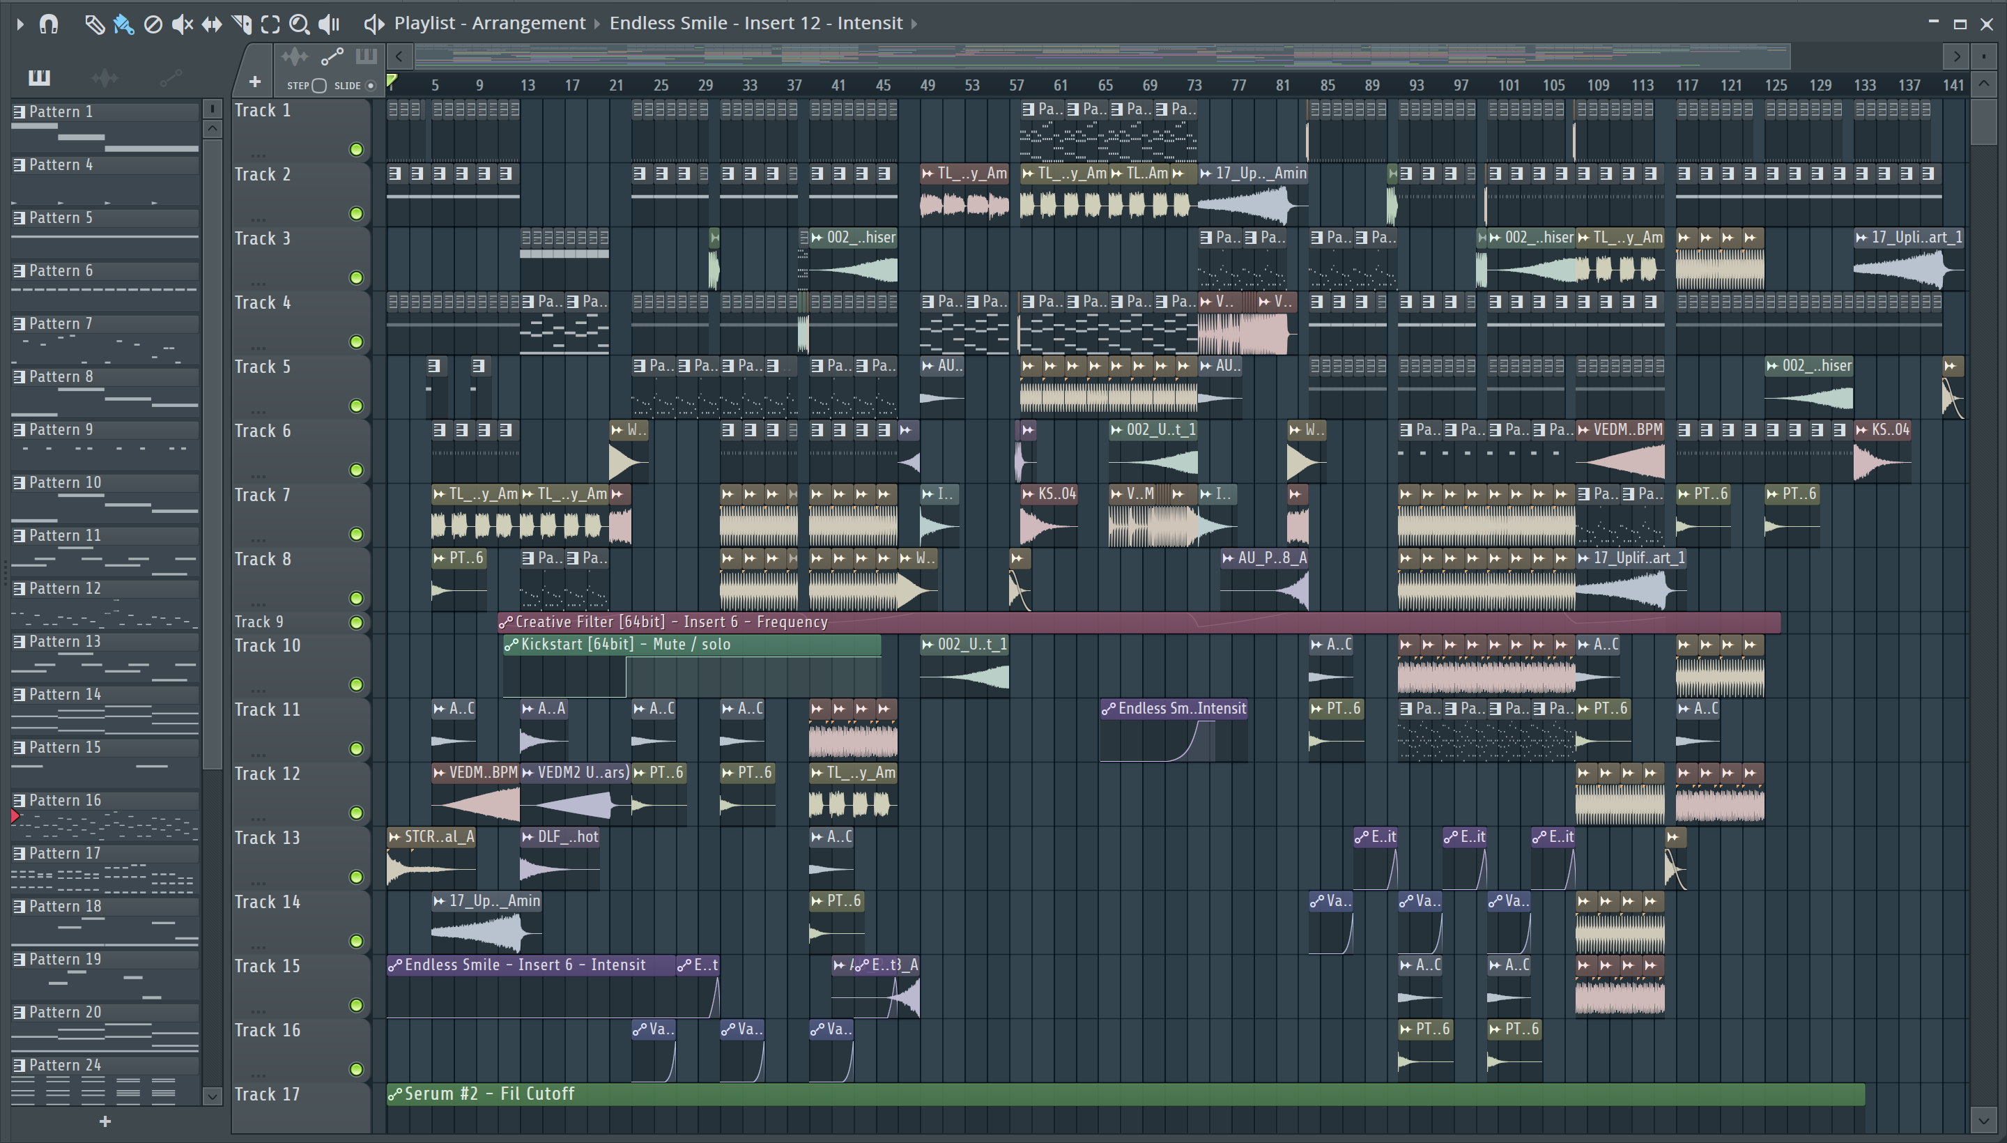This screenshot has height=1143, width=2007.
Task: Select the Mute tool
Action: pos(182,24)
